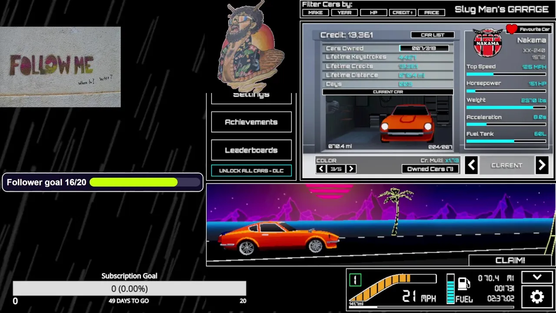Filter cars by HP
The width and height of the screenshot is (556, 313).
click(374, 13)
